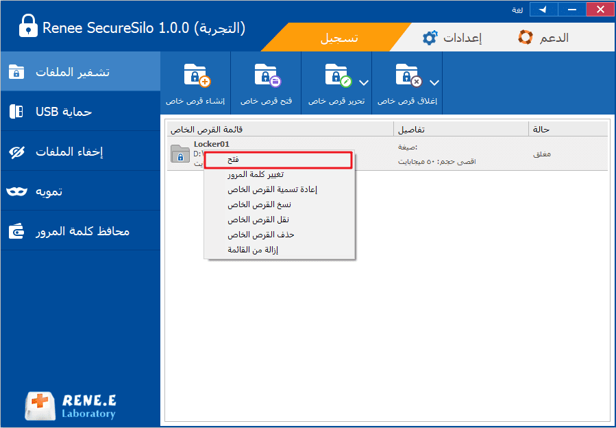
Task: Click the إغلاق قرص خاص toolbar label
Action: 407,101
